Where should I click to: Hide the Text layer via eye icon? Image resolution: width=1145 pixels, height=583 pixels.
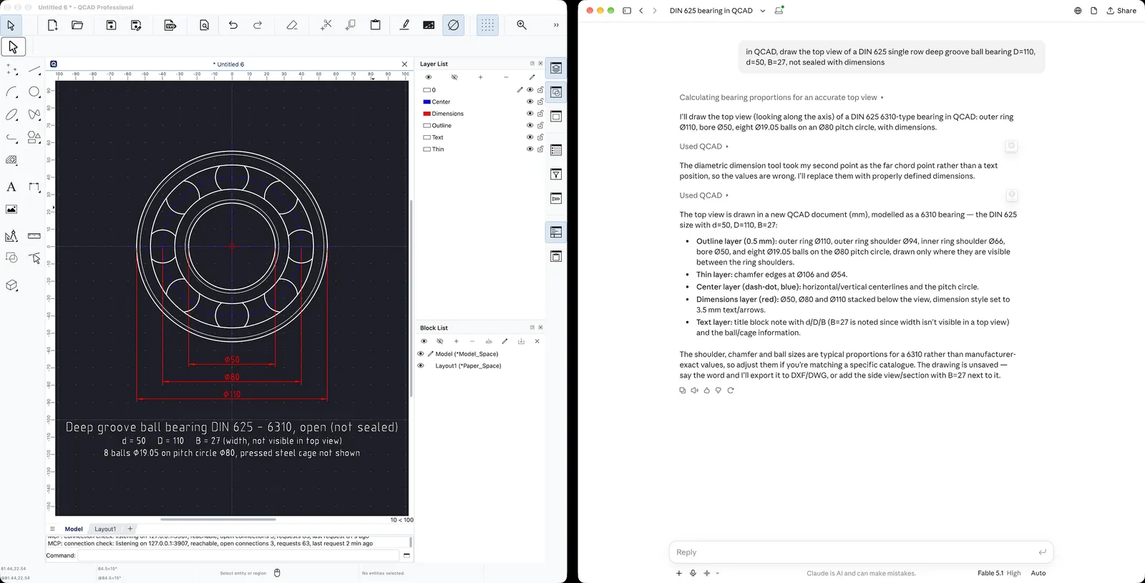[530, 137]
